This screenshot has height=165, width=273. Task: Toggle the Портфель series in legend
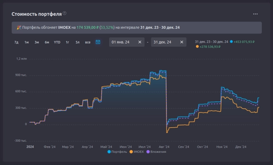(118, 152)
